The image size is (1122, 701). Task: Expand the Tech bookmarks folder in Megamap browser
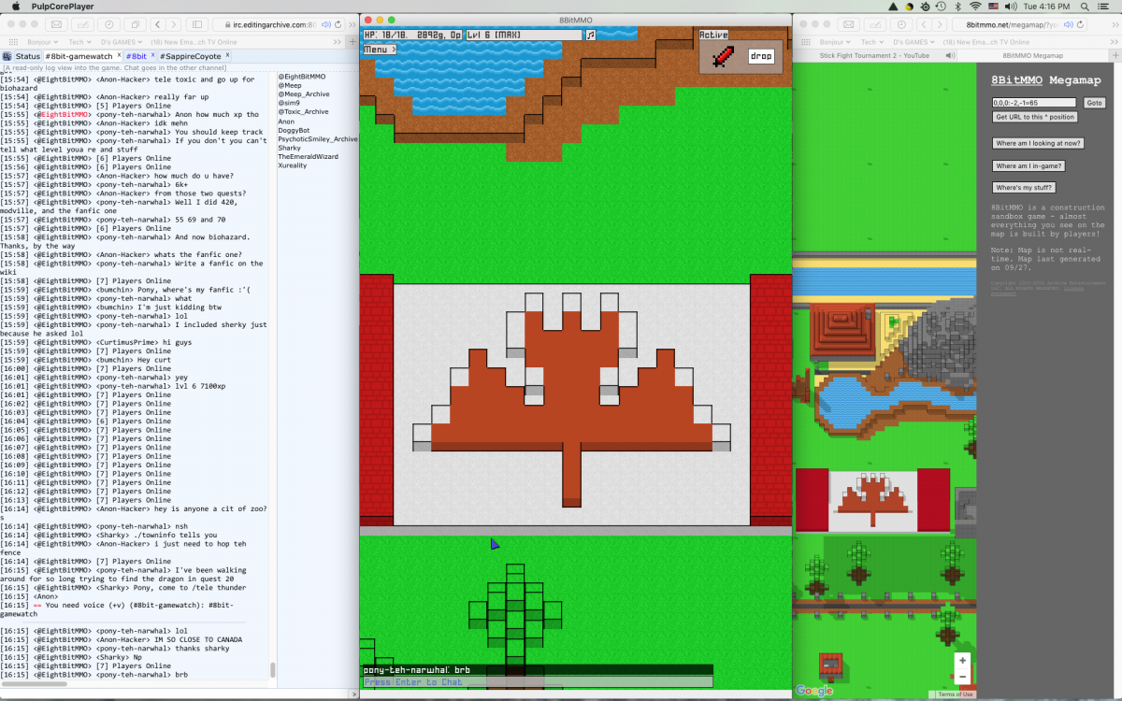point(872,42)
